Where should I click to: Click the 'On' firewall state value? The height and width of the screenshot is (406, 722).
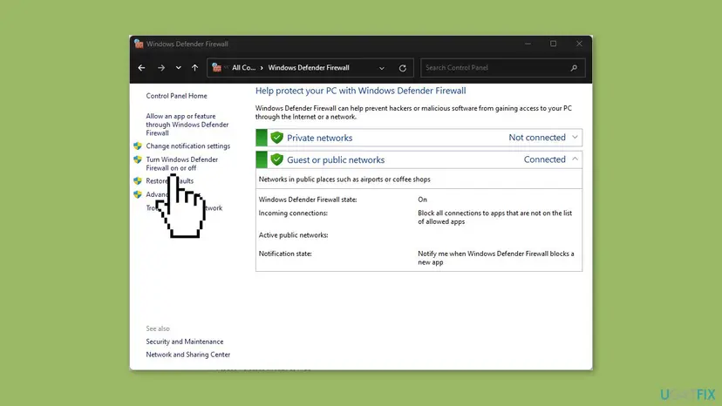coord(422,200)
